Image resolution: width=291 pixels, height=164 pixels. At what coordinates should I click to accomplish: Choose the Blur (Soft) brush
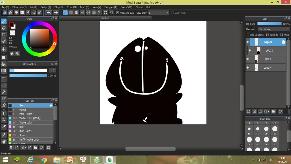pos(31,131)
